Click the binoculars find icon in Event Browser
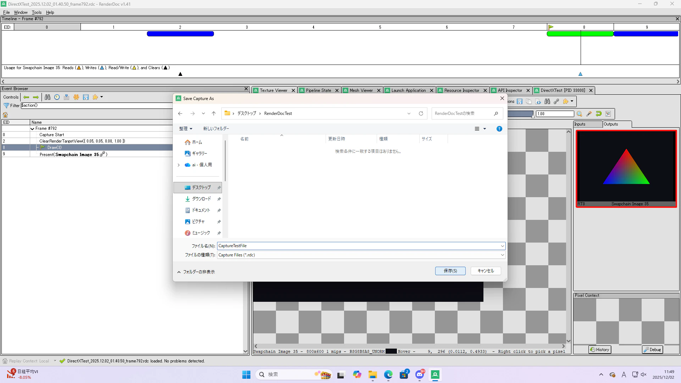Screen dimensions: 681x383 point(48,97)
